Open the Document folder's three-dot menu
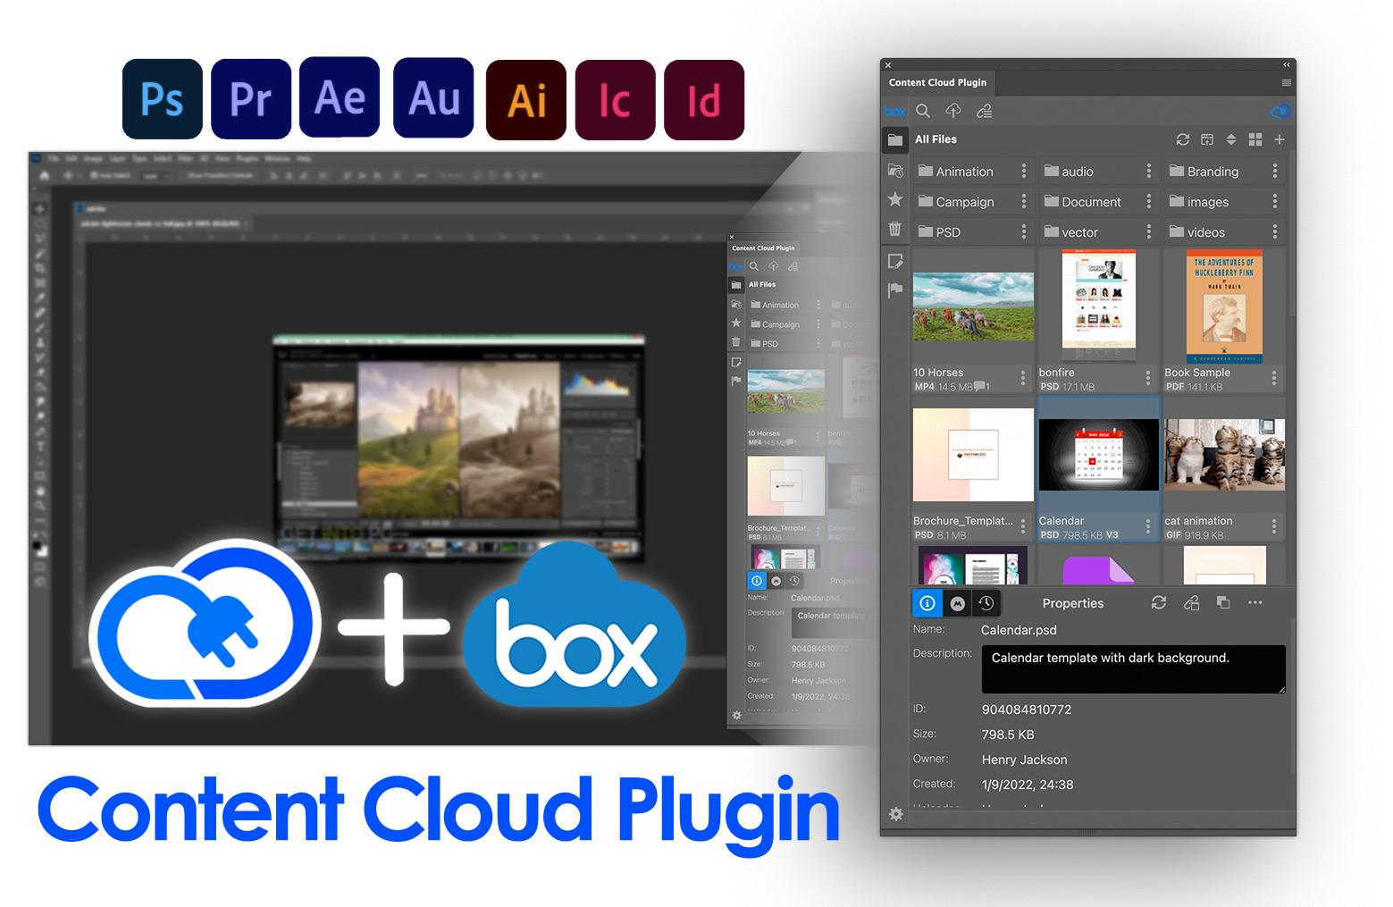 pos(1149,201)
